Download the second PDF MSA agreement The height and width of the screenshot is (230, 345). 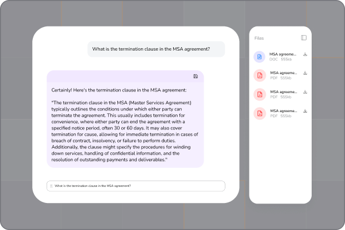(305, 91)
